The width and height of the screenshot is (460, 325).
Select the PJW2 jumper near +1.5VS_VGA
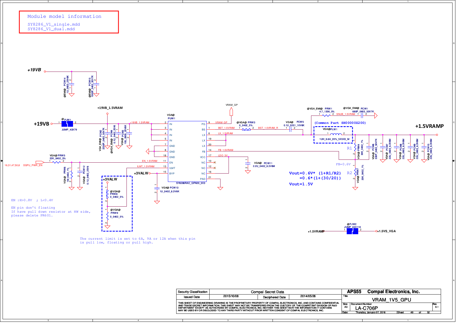[x=352, y=231]
